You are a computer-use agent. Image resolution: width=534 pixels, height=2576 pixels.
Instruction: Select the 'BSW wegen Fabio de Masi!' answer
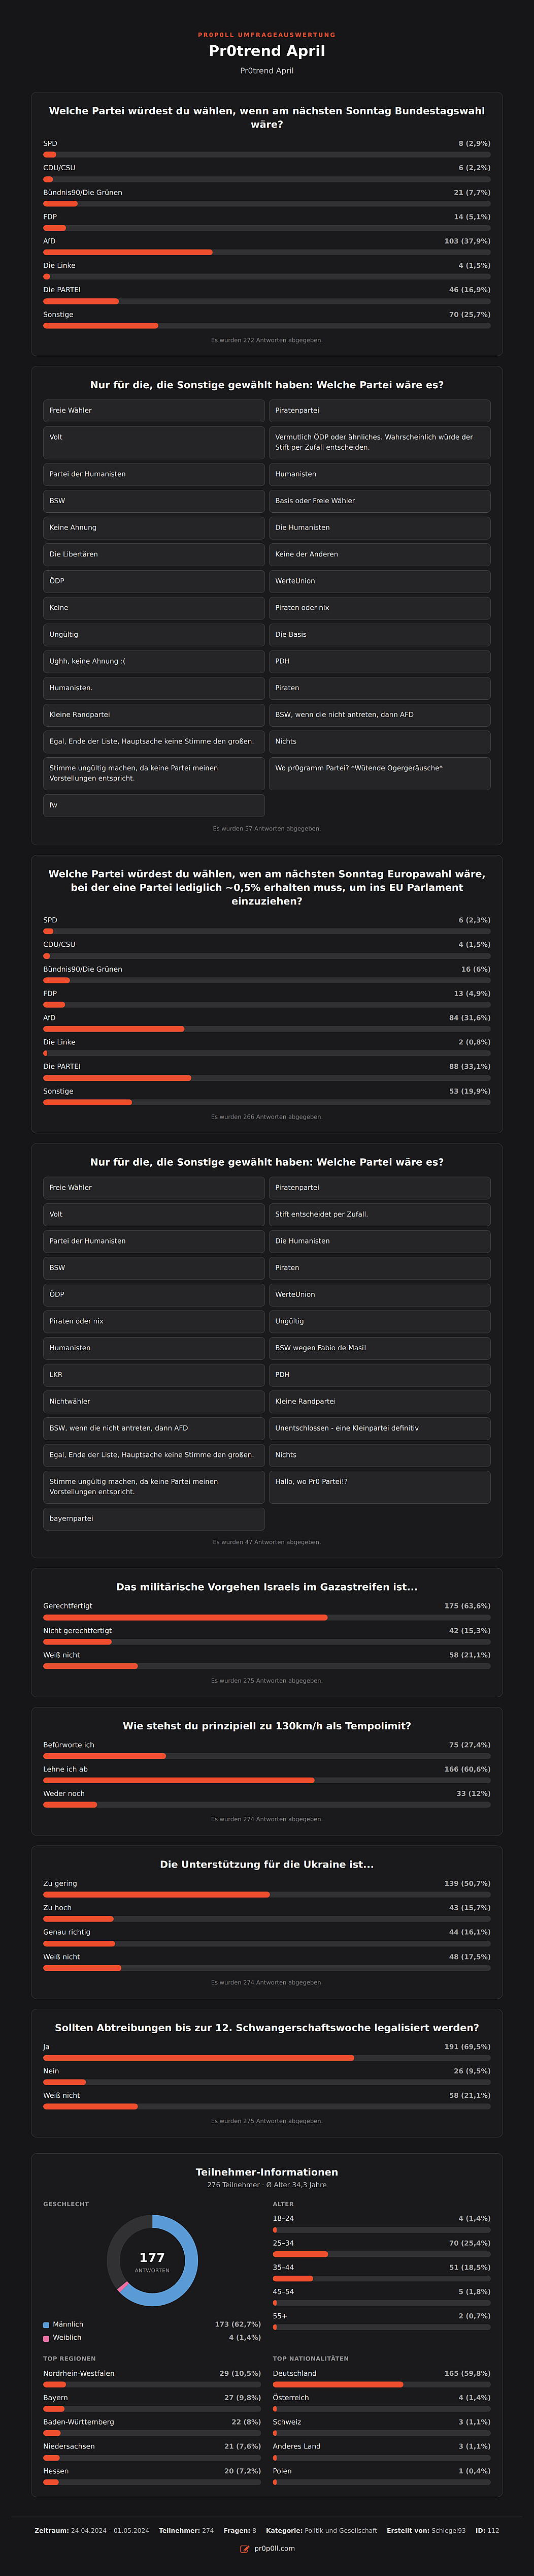[379, 1348]
